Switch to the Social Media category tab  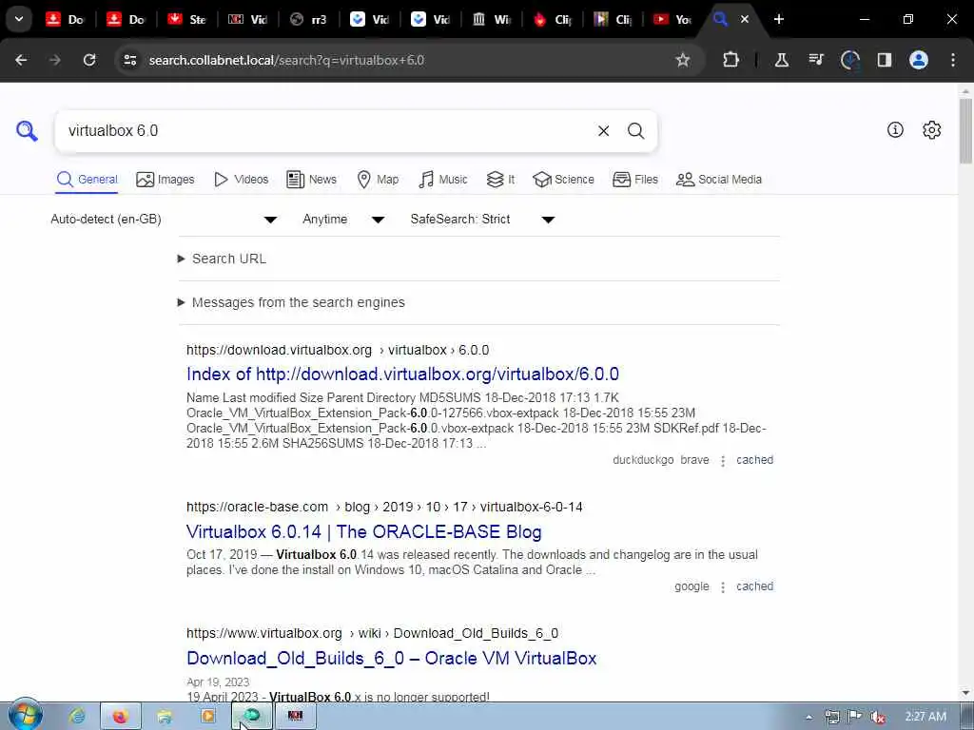719,180
